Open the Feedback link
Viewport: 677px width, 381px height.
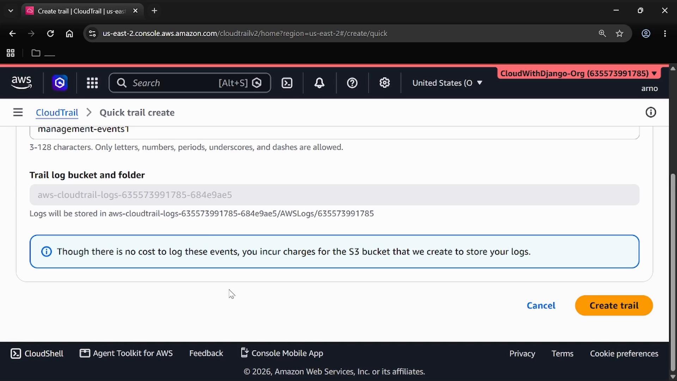click(206, 353)
